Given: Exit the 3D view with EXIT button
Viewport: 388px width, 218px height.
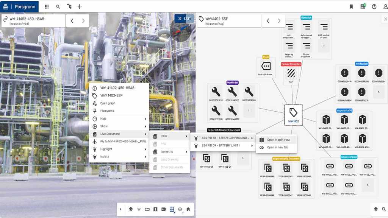Looking at the screenshot, I should click(184, 19).
